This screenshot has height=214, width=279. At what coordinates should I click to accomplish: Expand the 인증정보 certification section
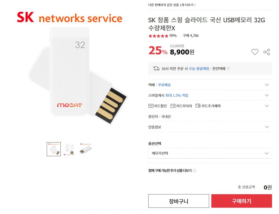[x=210, y=127]
